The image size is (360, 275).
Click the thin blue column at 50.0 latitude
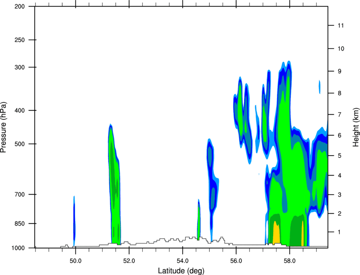point(74,221)
